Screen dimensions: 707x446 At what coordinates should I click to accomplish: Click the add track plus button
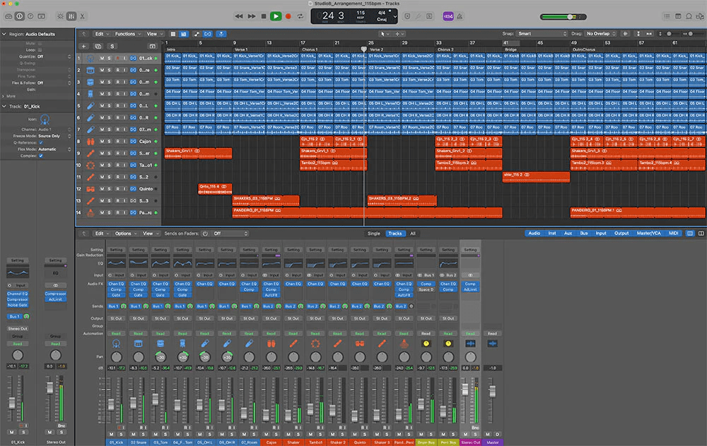(x=83, y=46)
